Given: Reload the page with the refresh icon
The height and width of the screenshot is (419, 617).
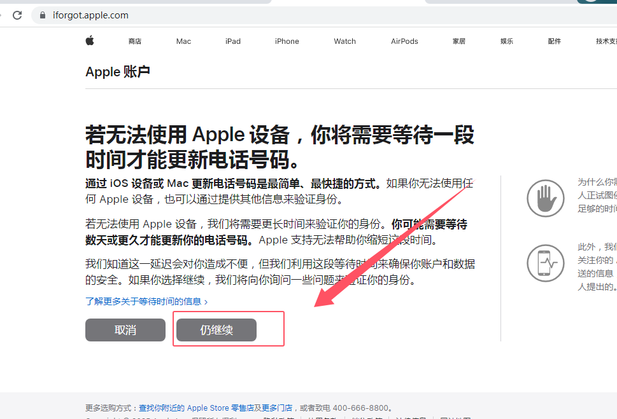Looking at the screenshot, I should click(x=17, y=15).
